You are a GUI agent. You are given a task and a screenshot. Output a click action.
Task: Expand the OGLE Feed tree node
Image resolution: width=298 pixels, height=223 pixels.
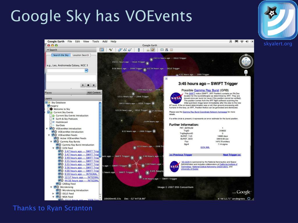pyautogui.click(x=54, y=193)
